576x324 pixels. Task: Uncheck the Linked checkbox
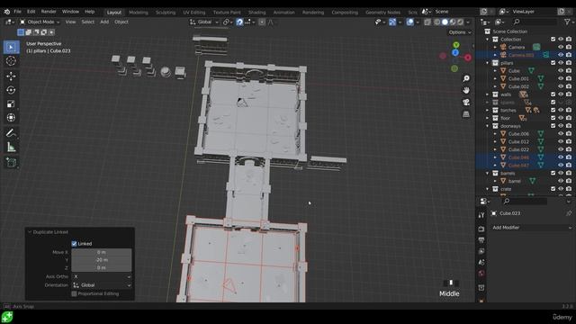(74, 244)
